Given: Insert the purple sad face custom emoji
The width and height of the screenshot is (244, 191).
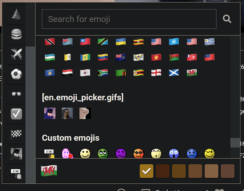Looking at the screenshot, I should pyautogui.click(x=121, y=153).
